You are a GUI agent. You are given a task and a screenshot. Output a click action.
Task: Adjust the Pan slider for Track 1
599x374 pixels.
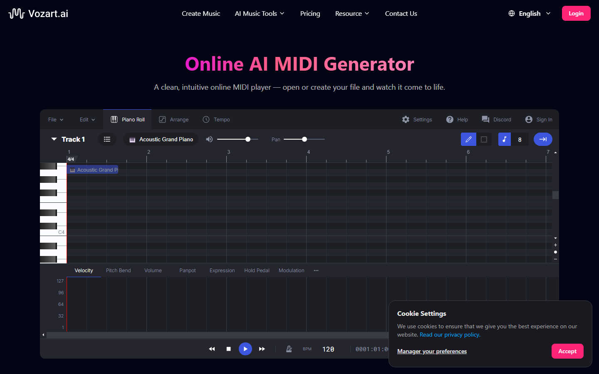click(x=304, y=139)
